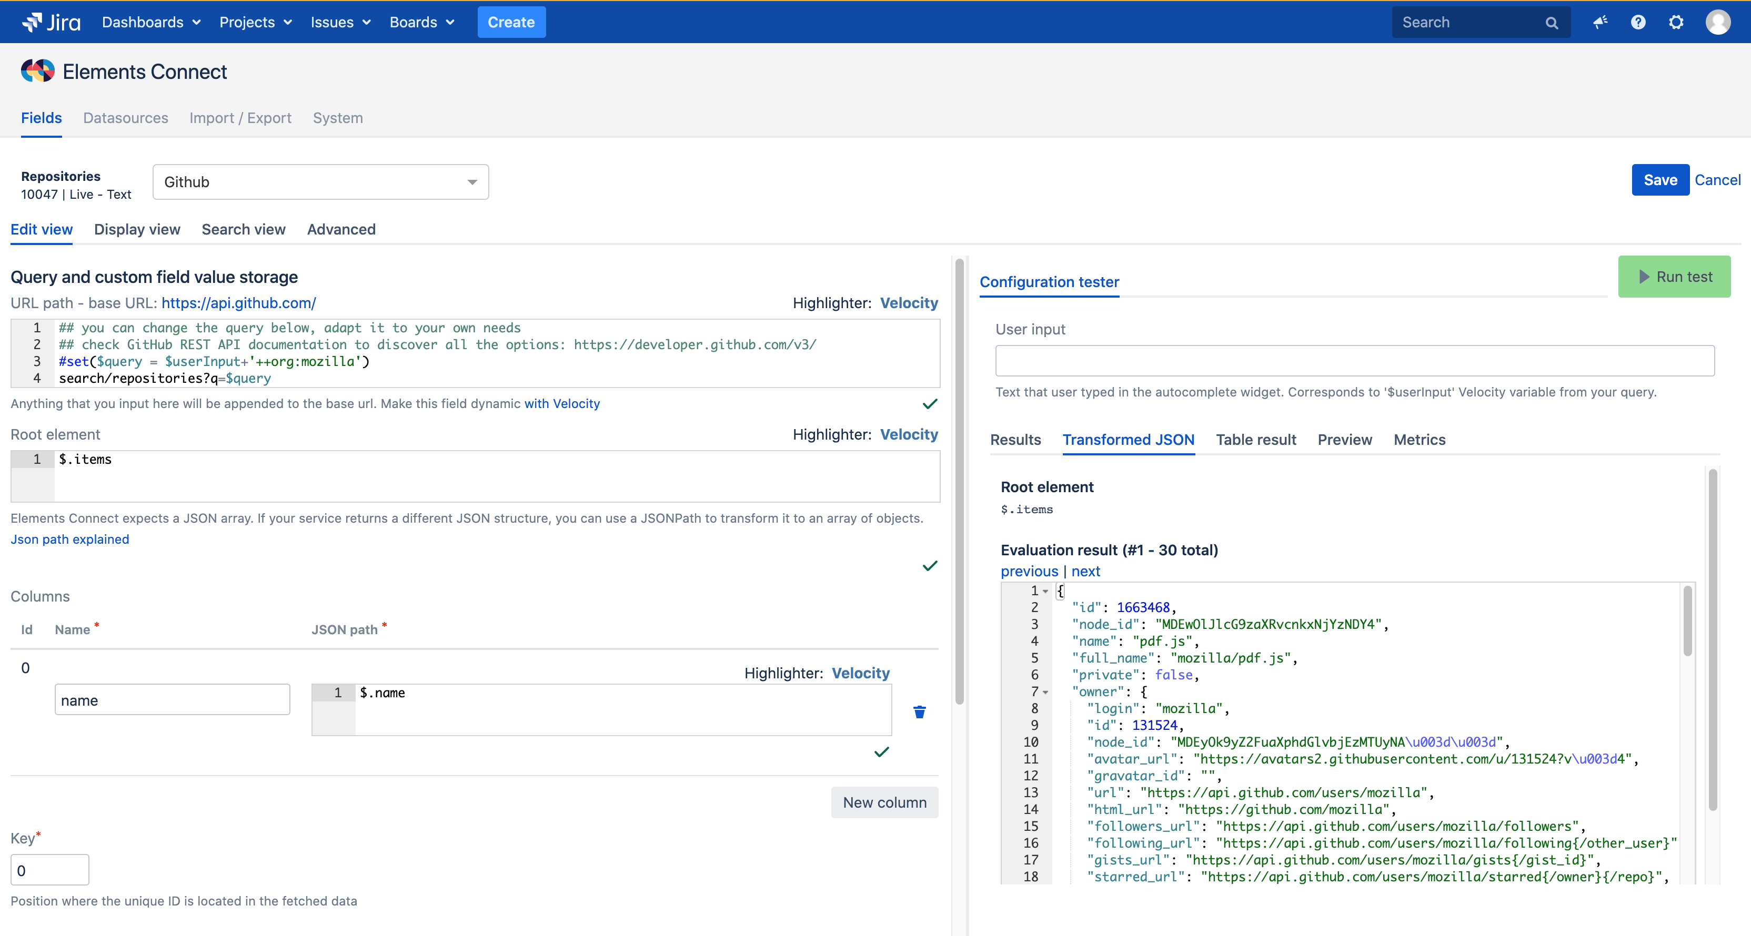Image resolution: width=1751 pixels, height=936 pixels.
Task: Open the user profile avatar
Action: [1718, 22]
